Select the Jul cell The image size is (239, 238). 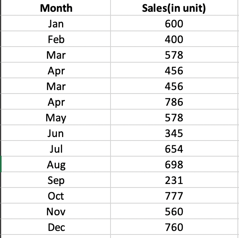(x=56, y=149)
